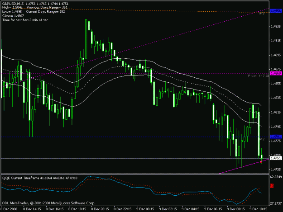
Task: Click the Pivot level text label
Action: [259, 76]
